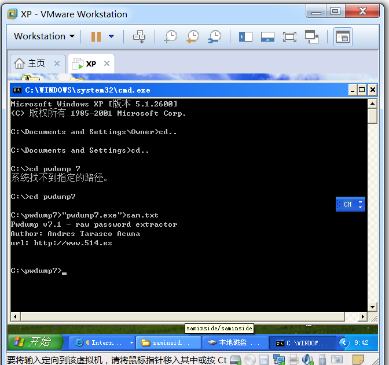Open the 本地磁盘 taskbar window
389x365 pixels.
tap(235, 342)
